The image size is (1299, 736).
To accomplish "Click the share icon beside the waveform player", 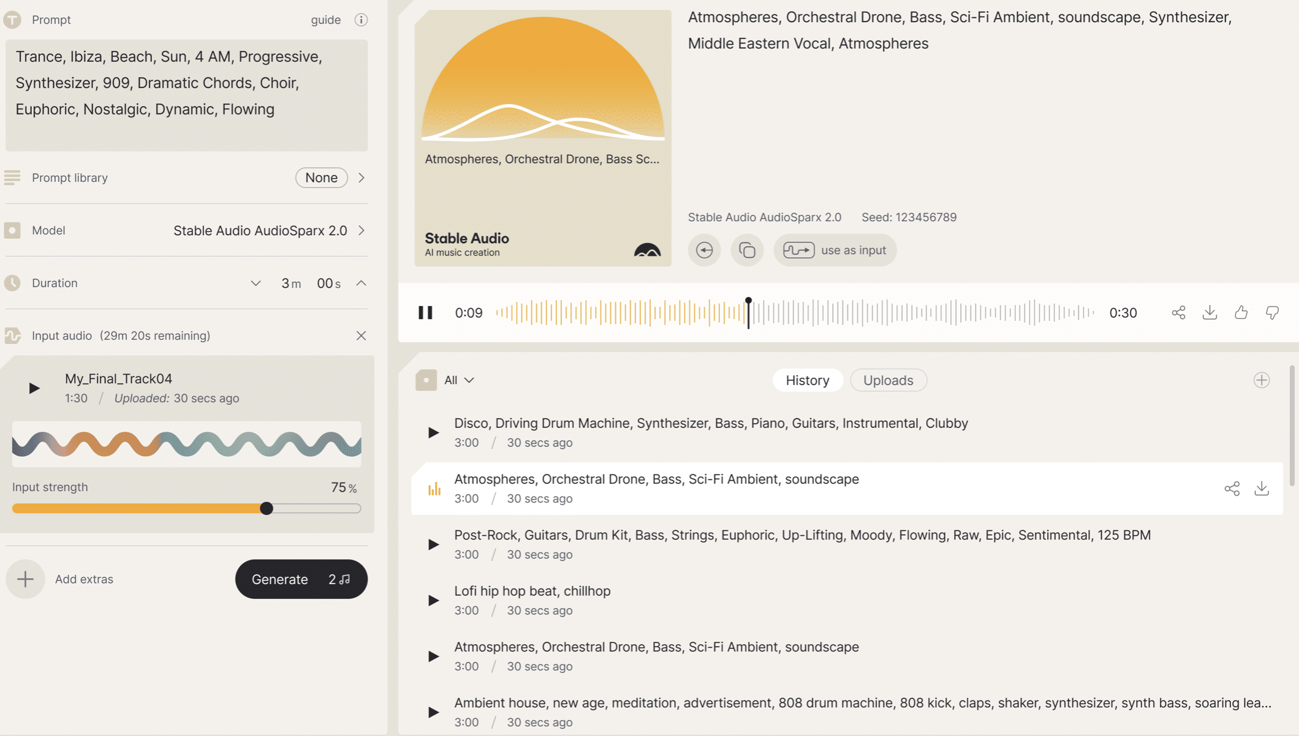I will pos(1178,313).
